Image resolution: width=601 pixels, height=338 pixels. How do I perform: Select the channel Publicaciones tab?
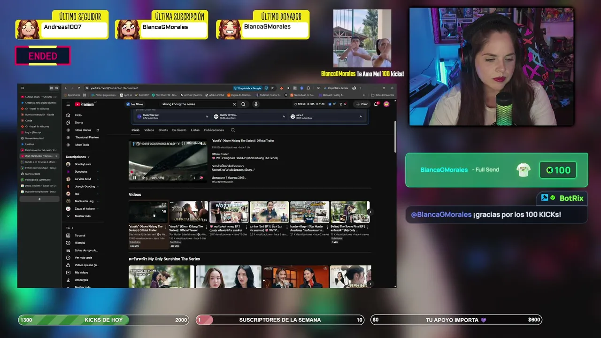[x=214, y=130]
